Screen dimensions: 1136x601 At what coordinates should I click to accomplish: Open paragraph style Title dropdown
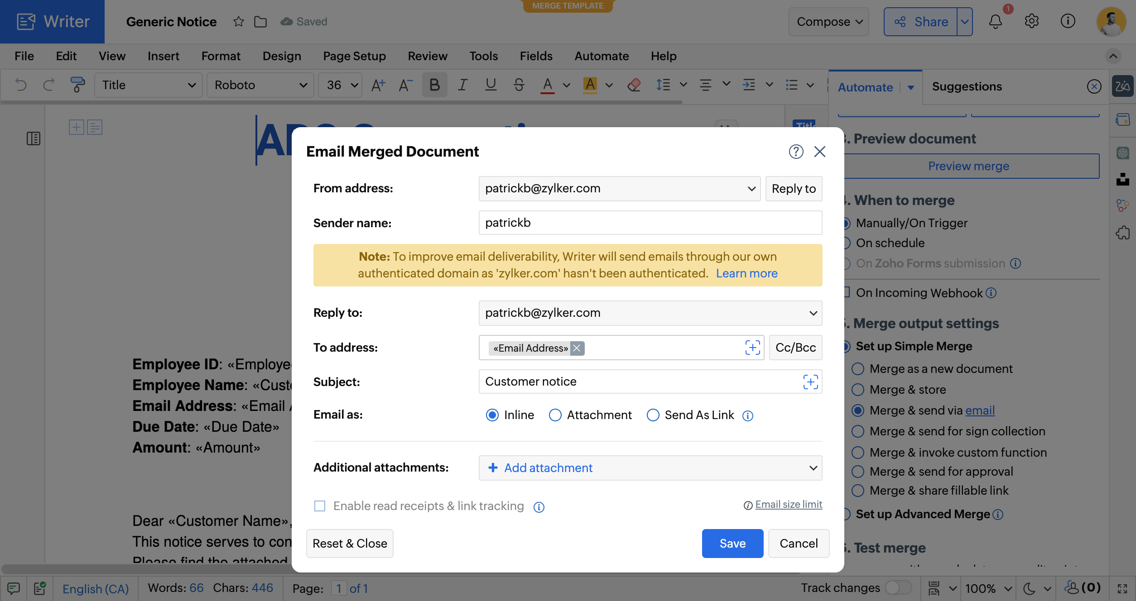(148, 85)
